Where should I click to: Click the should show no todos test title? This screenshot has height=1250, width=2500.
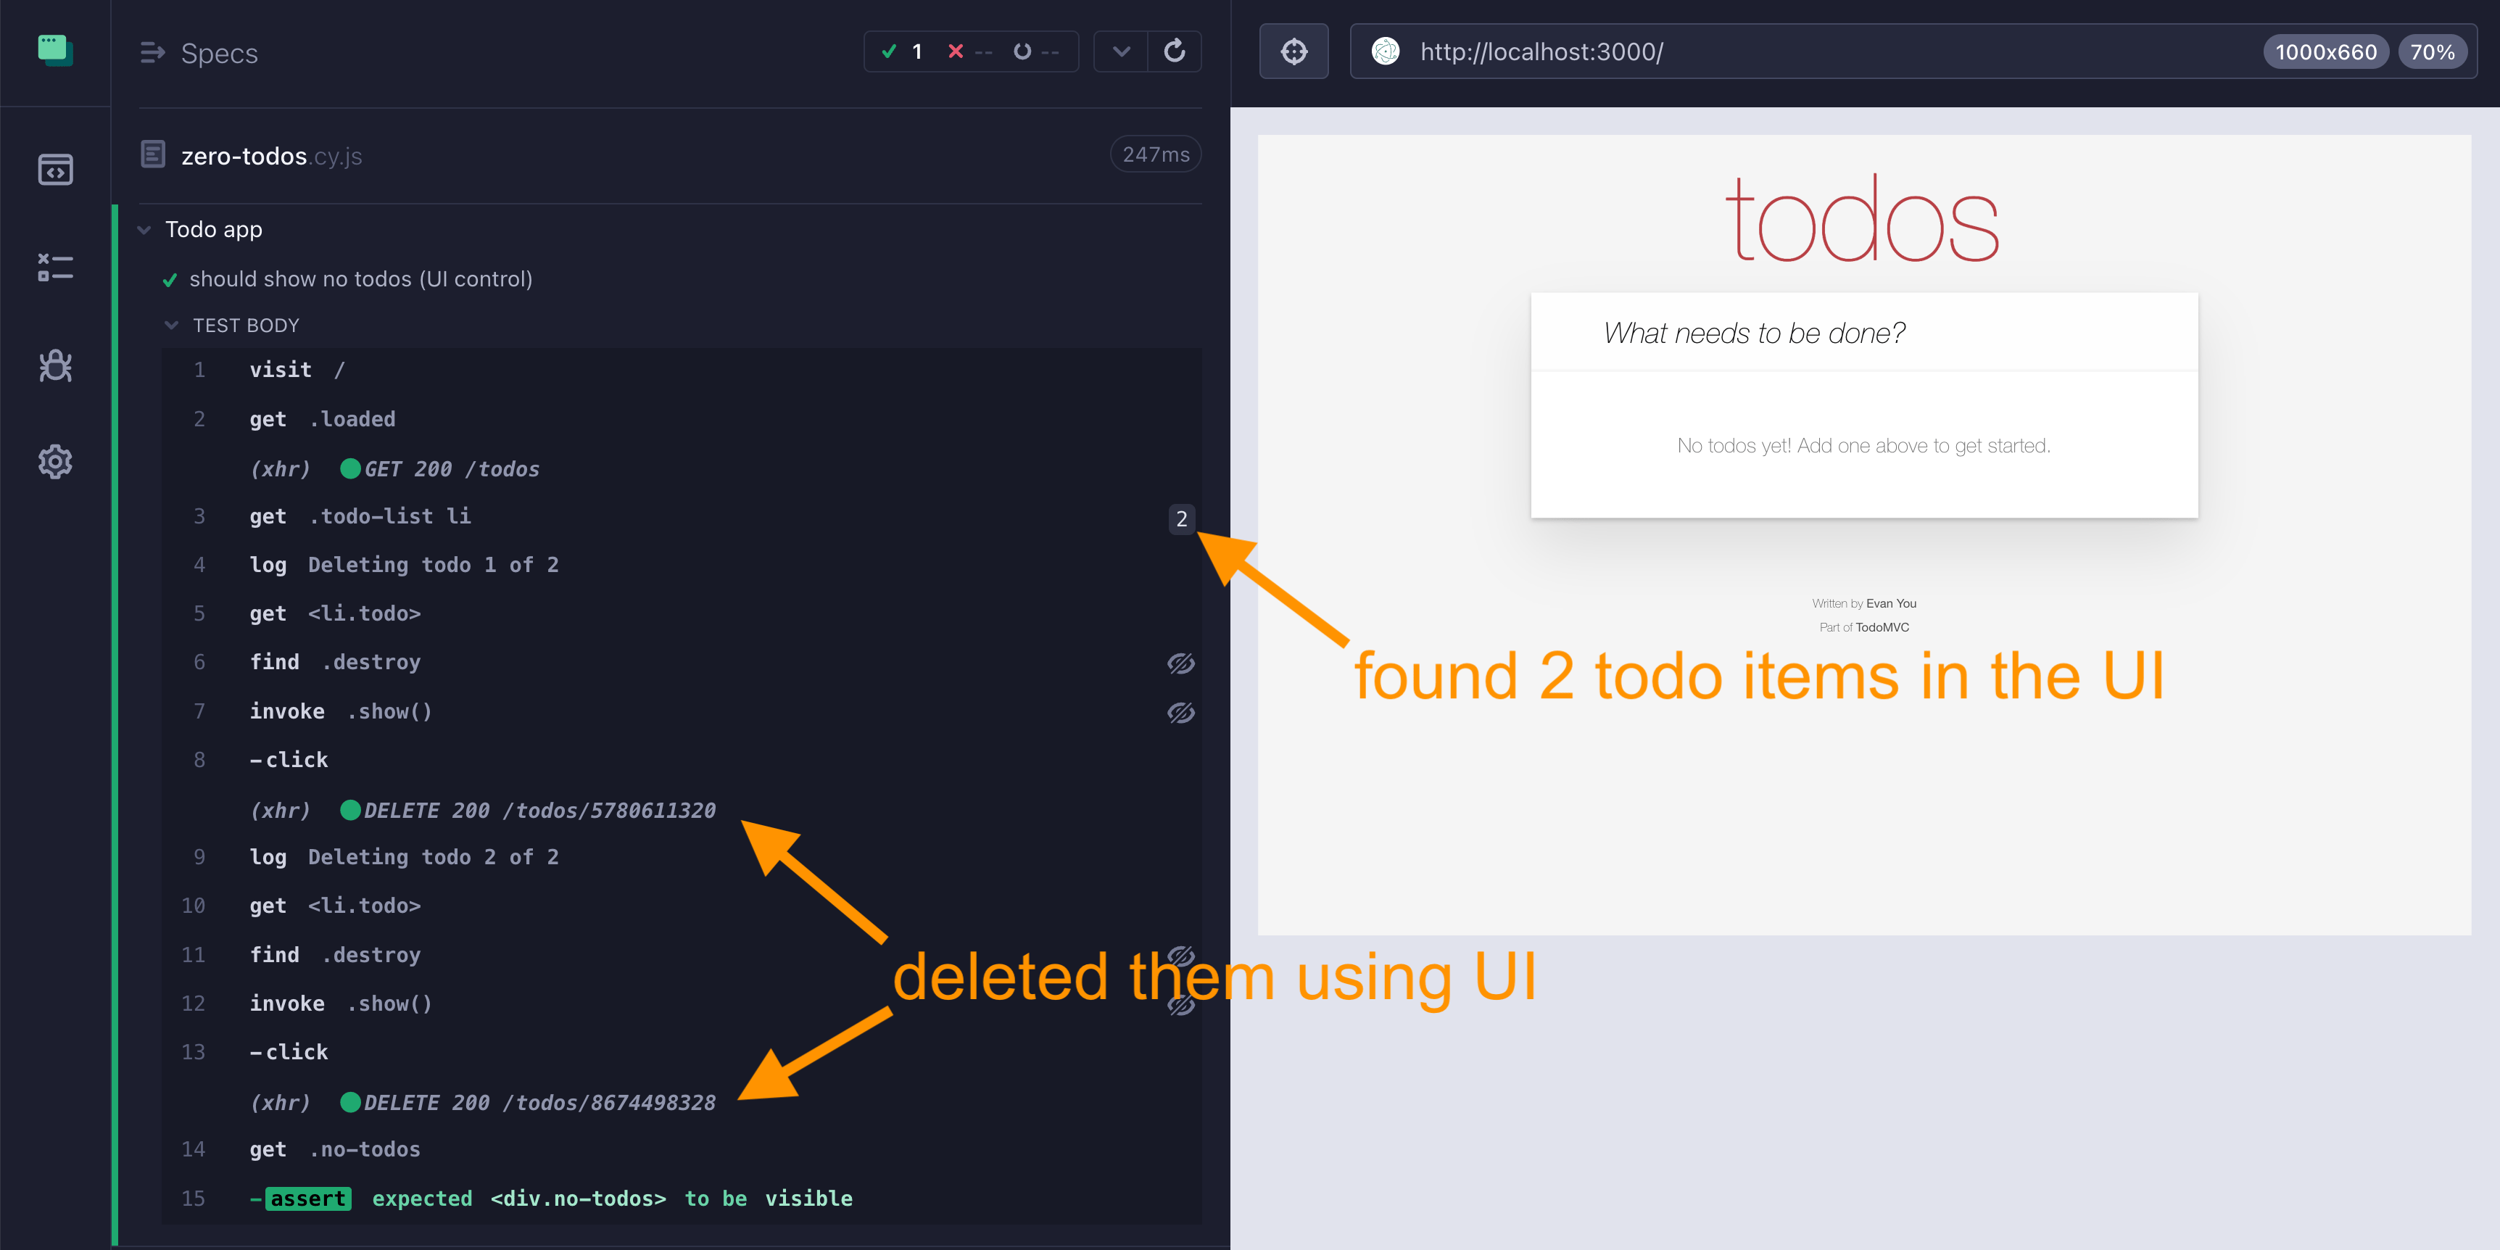(361, 279)
